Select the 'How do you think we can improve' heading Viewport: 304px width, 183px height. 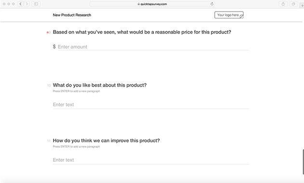pyautogui.click(x=106, y=141)
